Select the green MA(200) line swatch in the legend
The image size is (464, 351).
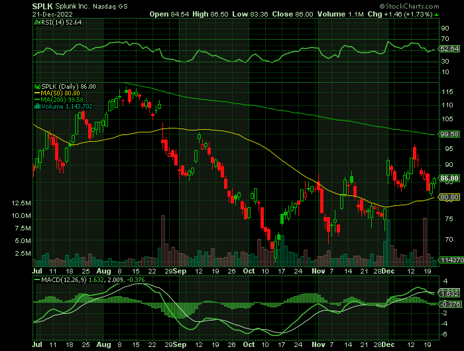[37, 100]
